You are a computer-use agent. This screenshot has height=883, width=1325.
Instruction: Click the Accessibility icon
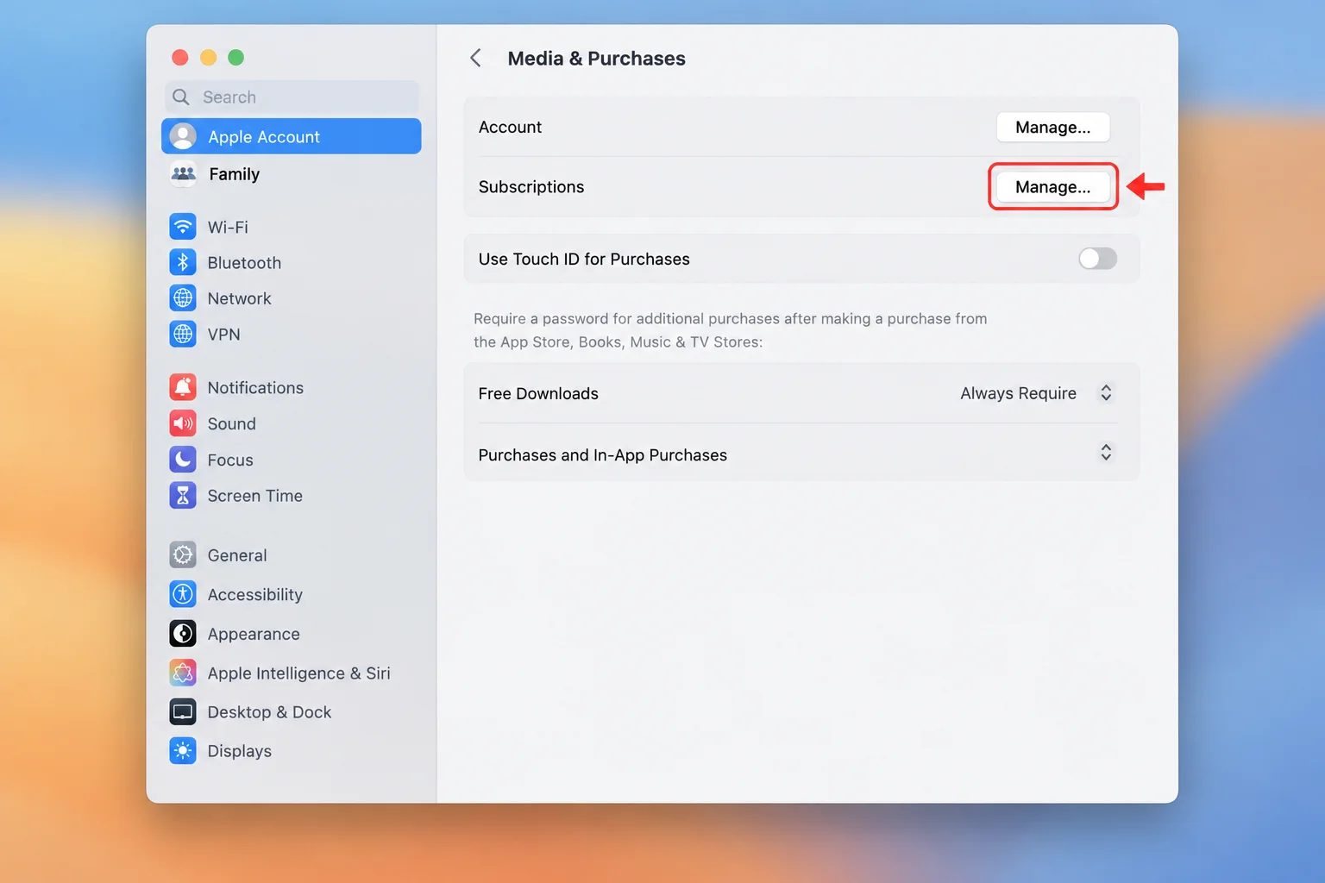coord(183,594)
